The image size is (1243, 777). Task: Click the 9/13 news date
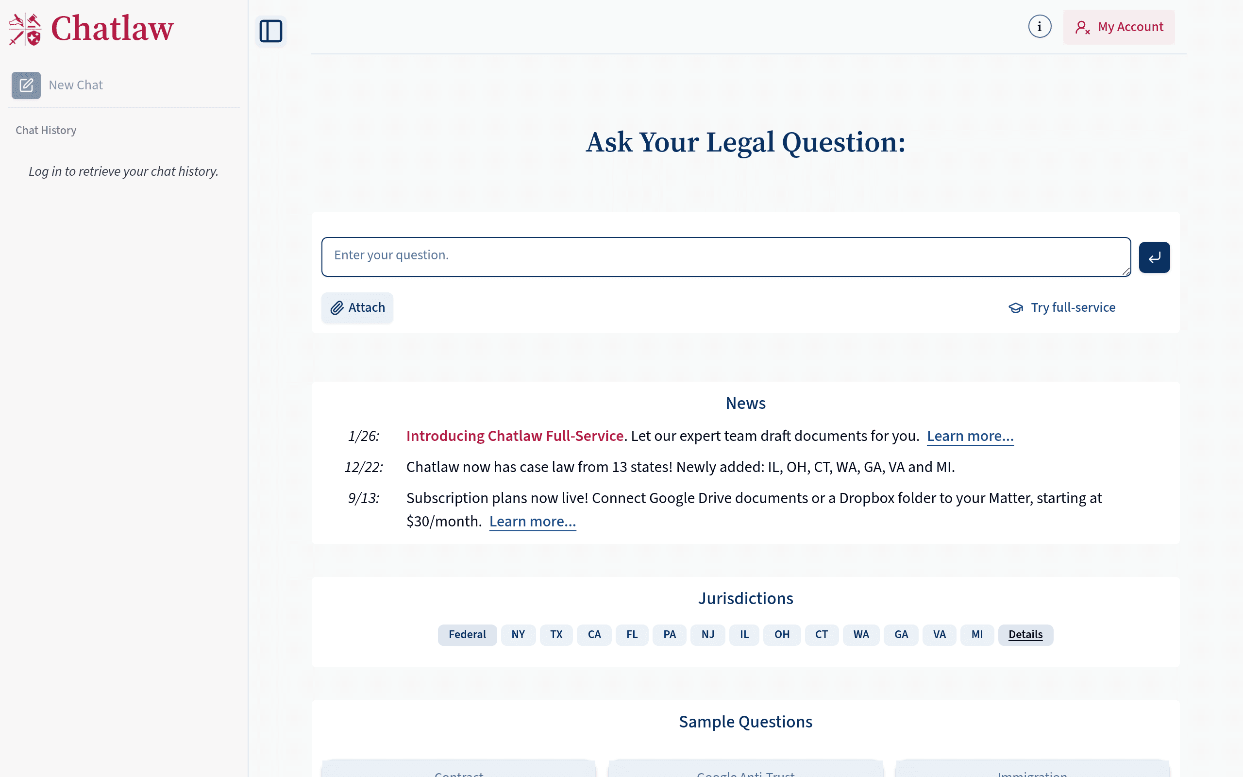point(364,498)
